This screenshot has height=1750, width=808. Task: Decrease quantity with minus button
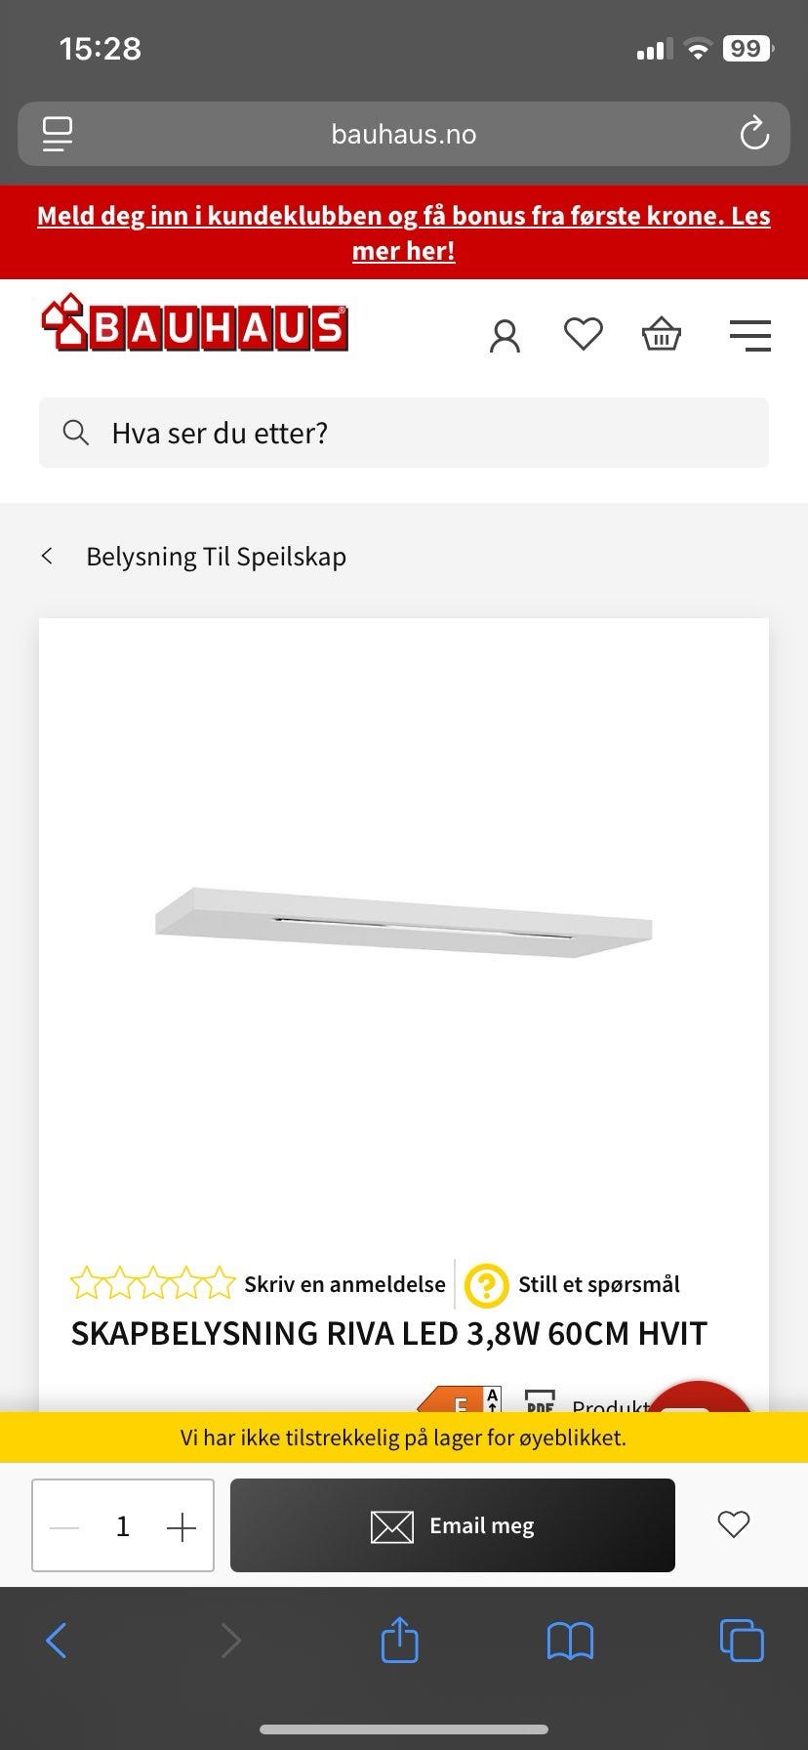64,1527
